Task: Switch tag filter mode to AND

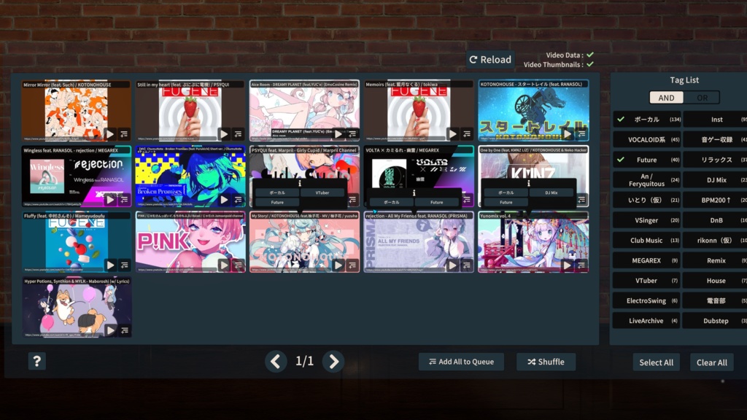Action: 666,98
